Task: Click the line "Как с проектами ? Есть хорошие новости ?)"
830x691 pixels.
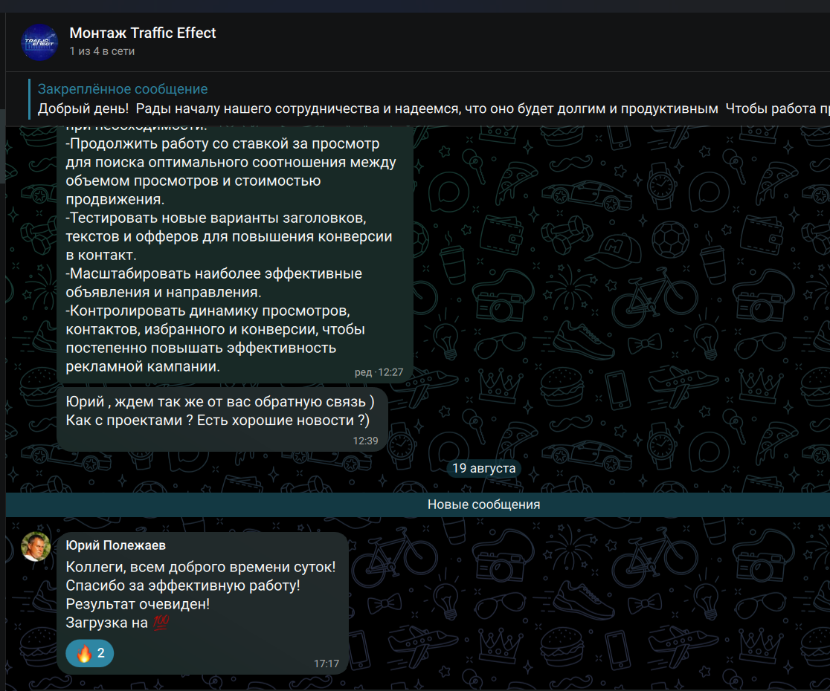Action: (x=218, y=421)
